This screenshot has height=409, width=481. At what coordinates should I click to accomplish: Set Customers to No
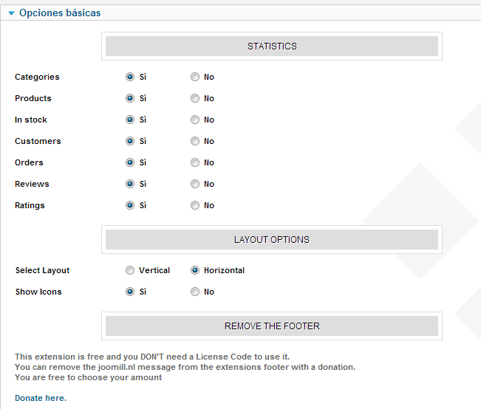pyautogui.click(x=195, y=141)
